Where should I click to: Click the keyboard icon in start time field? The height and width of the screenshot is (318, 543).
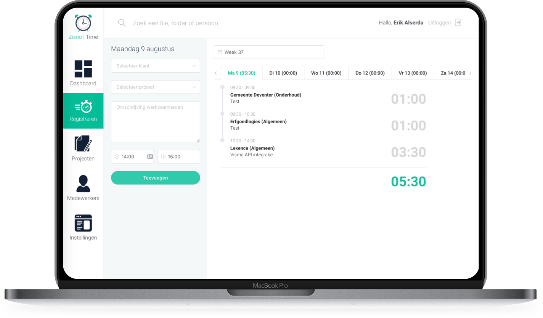click(150, 157)
